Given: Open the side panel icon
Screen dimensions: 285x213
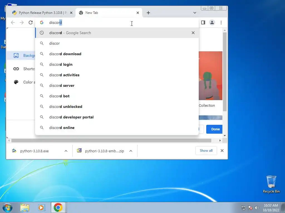Looking at the screenshot, I should click(x=203, y=22).
